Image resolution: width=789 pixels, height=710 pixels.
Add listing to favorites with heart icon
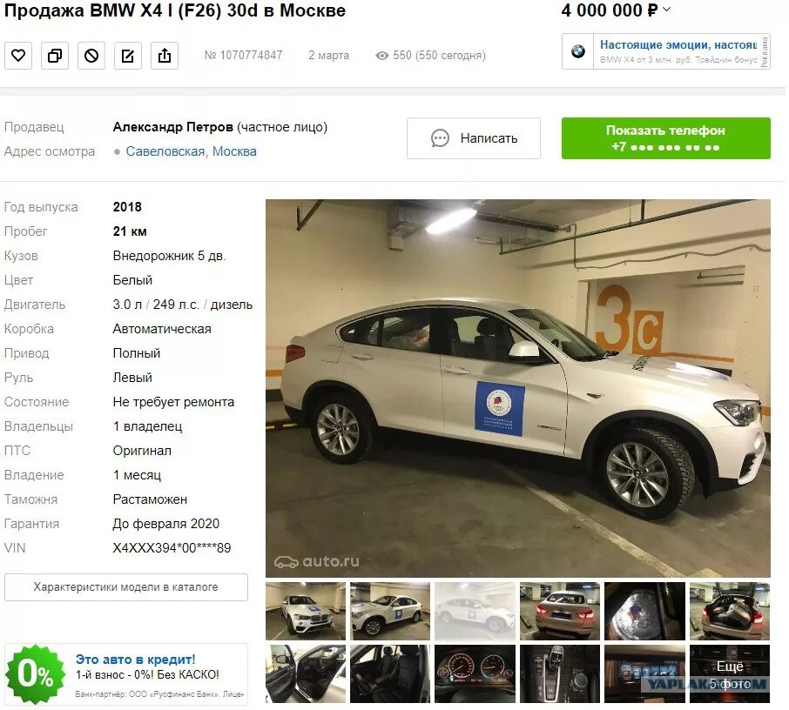click(18, 56)
